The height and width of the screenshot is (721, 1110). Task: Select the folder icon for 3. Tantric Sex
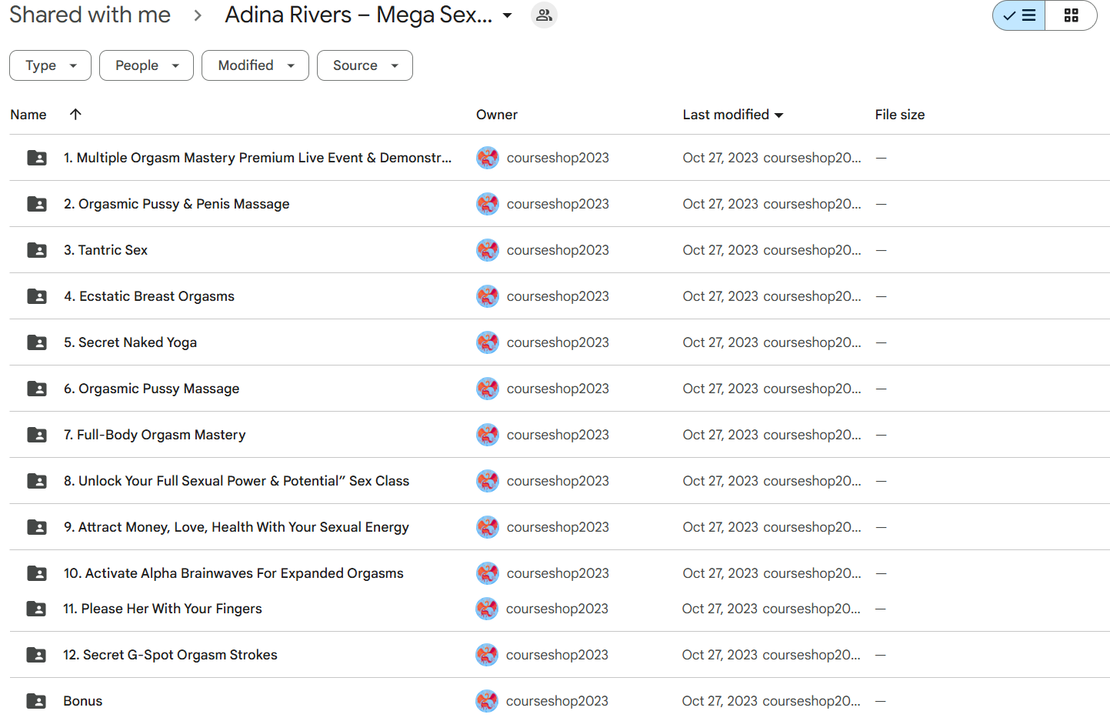(37, 250)
